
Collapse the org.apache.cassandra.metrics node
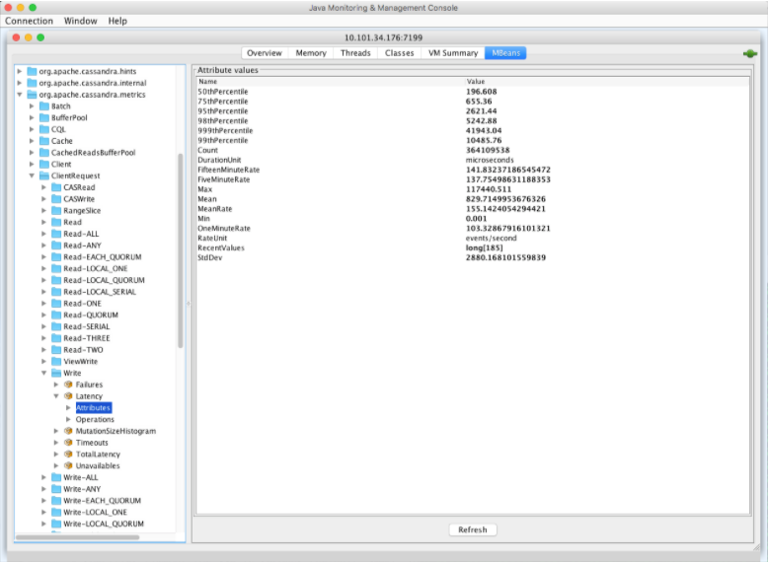20,95
